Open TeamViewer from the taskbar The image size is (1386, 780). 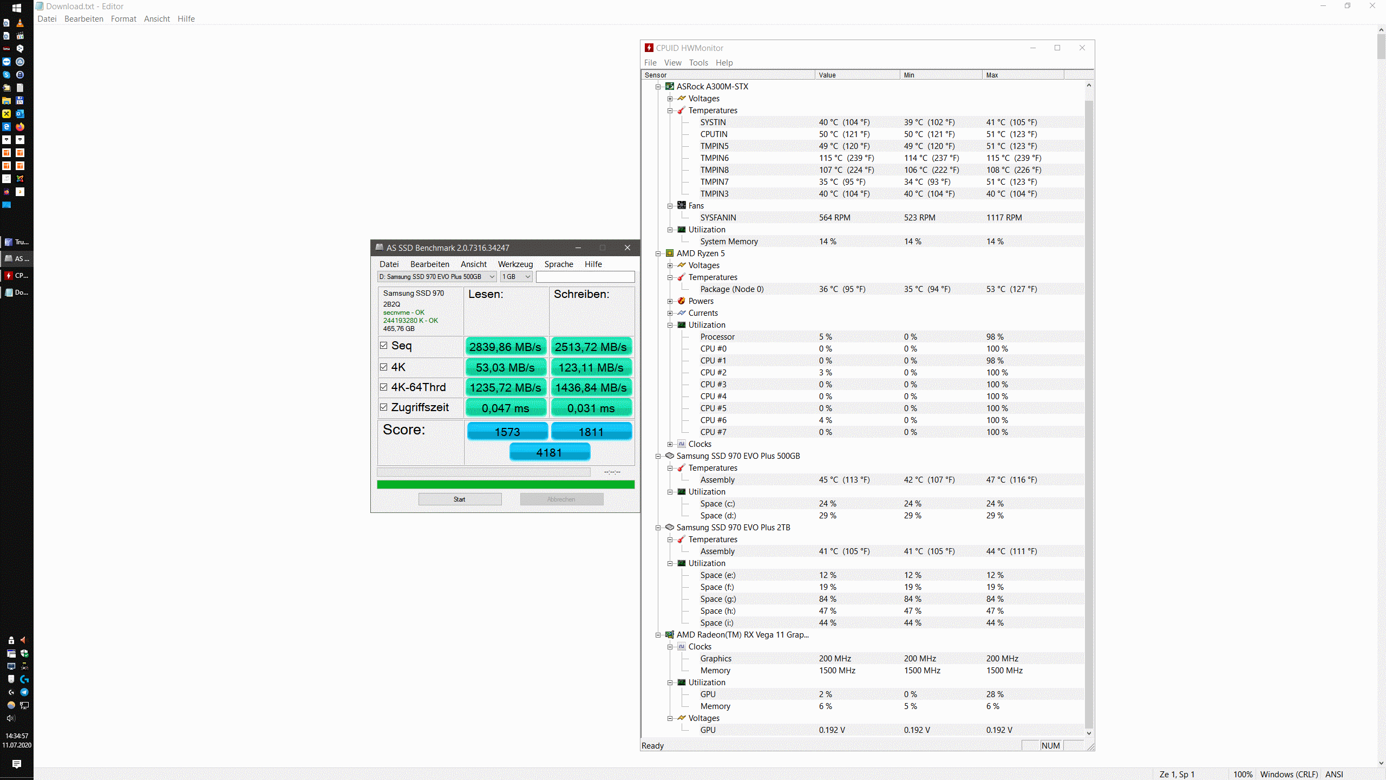(6, 62)
